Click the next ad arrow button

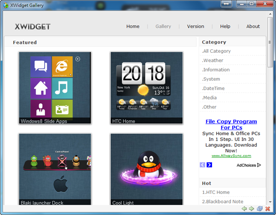click(209, 165)
